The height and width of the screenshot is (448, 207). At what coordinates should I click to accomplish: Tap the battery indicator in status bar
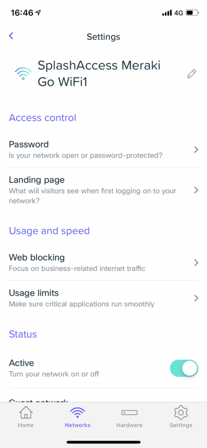pyautogui.click(x=192, y=13)
